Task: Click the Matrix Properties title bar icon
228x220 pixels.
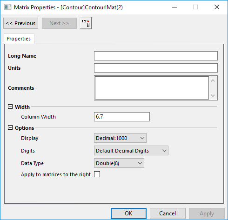Action: pos(7,7)
